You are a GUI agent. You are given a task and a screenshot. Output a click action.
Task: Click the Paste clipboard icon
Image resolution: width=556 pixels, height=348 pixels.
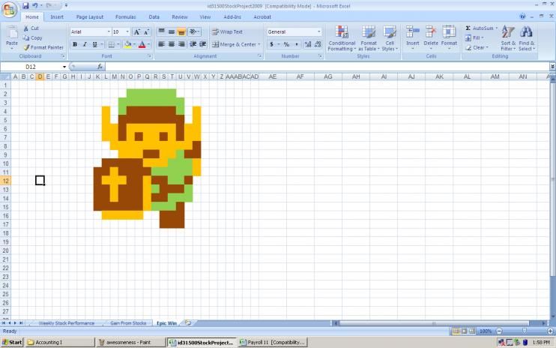point(12,33)
